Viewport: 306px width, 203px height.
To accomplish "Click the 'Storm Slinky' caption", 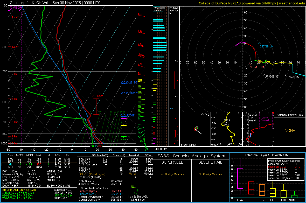I will click(188, 145).
